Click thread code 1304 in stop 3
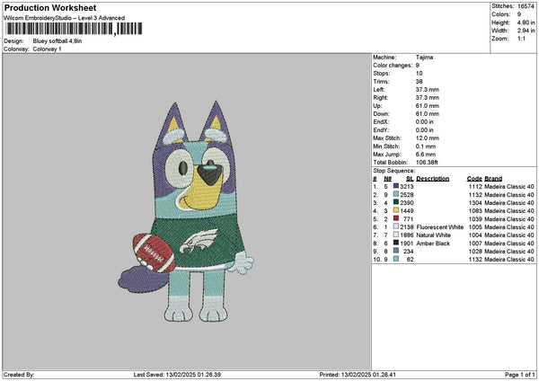Image resolution: width=539 pixels, height=381 pixels. pos(475,202)
